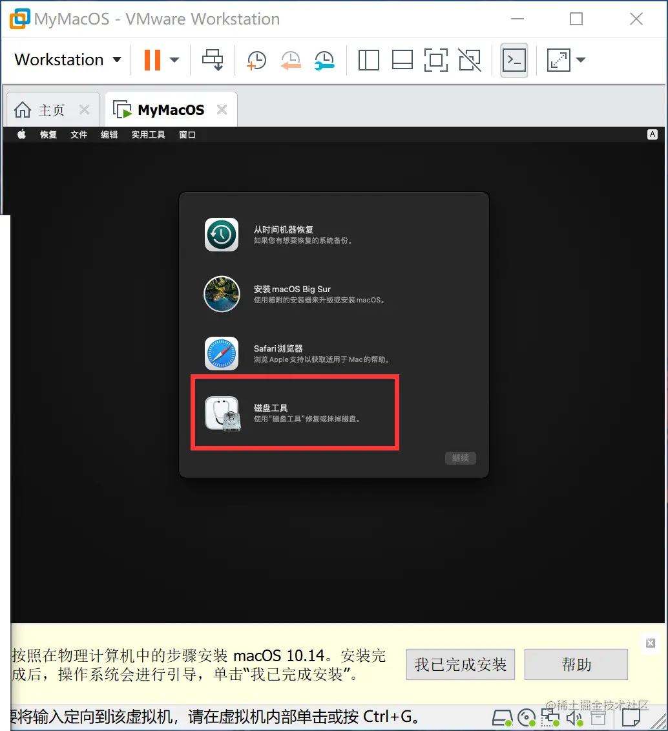Open the 编辑 menu
This screenshot has height=731, width=668.
(109, 134)
